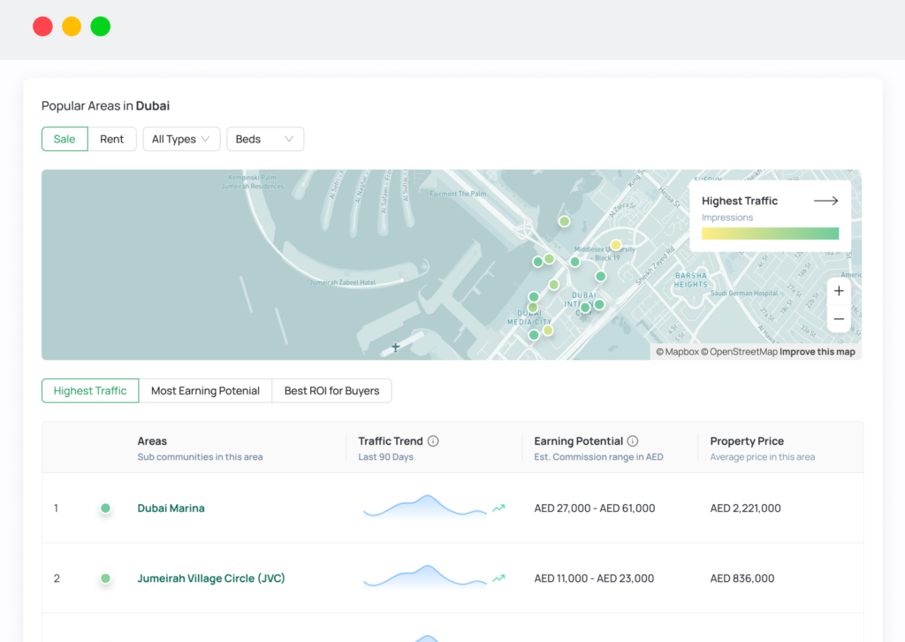
Task: Switch to Most Earning Potential tab
Action: click(205, 391)
